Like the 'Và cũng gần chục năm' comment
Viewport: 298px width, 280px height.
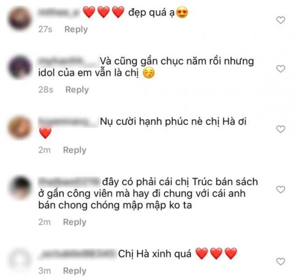coord(280,69)
